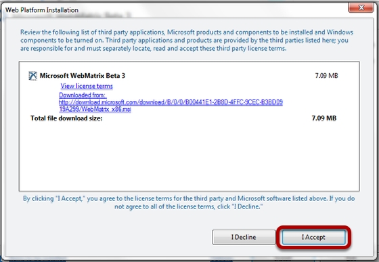Close the Web Platform Installation dialog
Image resolution: width=379 pixels, height=262 pixels.
(x=361, y=7)
